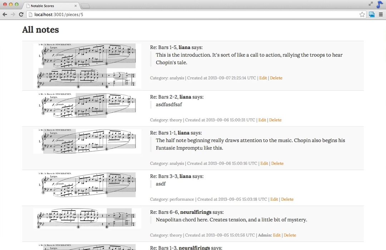Edit the Bars 2-2 'asdfasdfsaf' note

(262, 120)
